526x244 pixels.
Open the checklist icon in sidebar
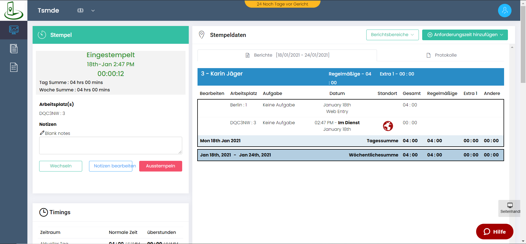[13, 67]
